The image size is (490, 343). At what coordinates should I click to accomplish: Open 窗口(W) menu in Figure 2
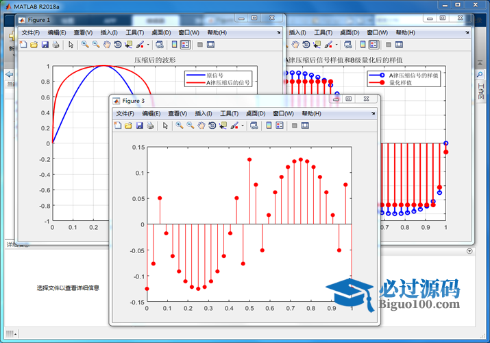click(378, 32)
